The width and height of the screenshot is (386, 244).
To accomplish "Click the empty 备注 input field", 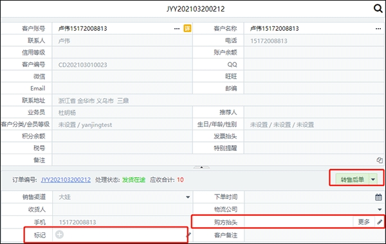I will (x=218, y=161).
